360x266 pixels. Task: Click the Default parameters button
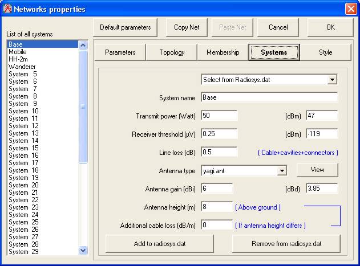pos(125,27)
